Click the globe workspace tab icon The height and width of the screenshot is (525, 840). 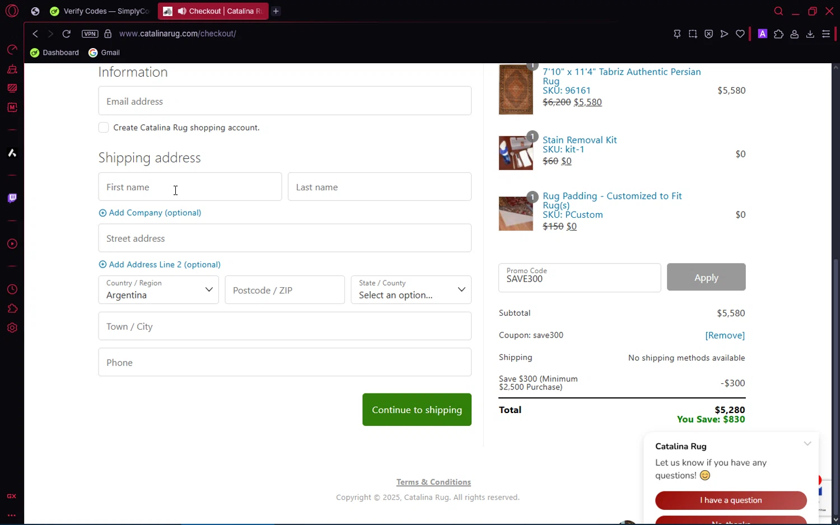point(35,11)
